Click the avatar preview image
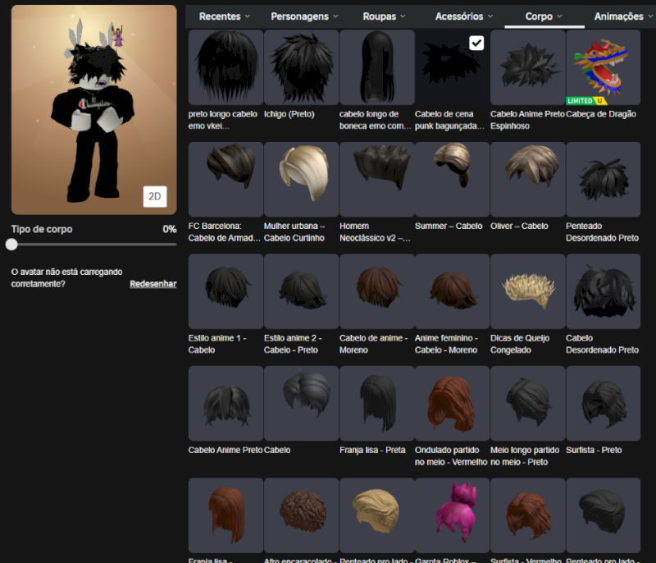Image resolution: width=656 pixels, height=563 pixels. [x=93, y=110]
